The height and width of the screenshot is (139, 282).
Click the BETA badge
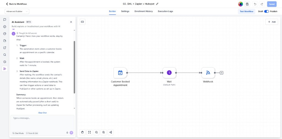coord(29,22)
